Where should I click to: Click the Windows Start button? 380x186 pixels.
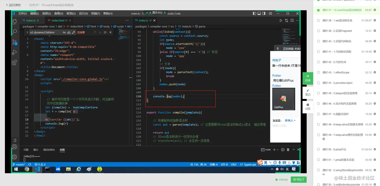pos(16,169)
